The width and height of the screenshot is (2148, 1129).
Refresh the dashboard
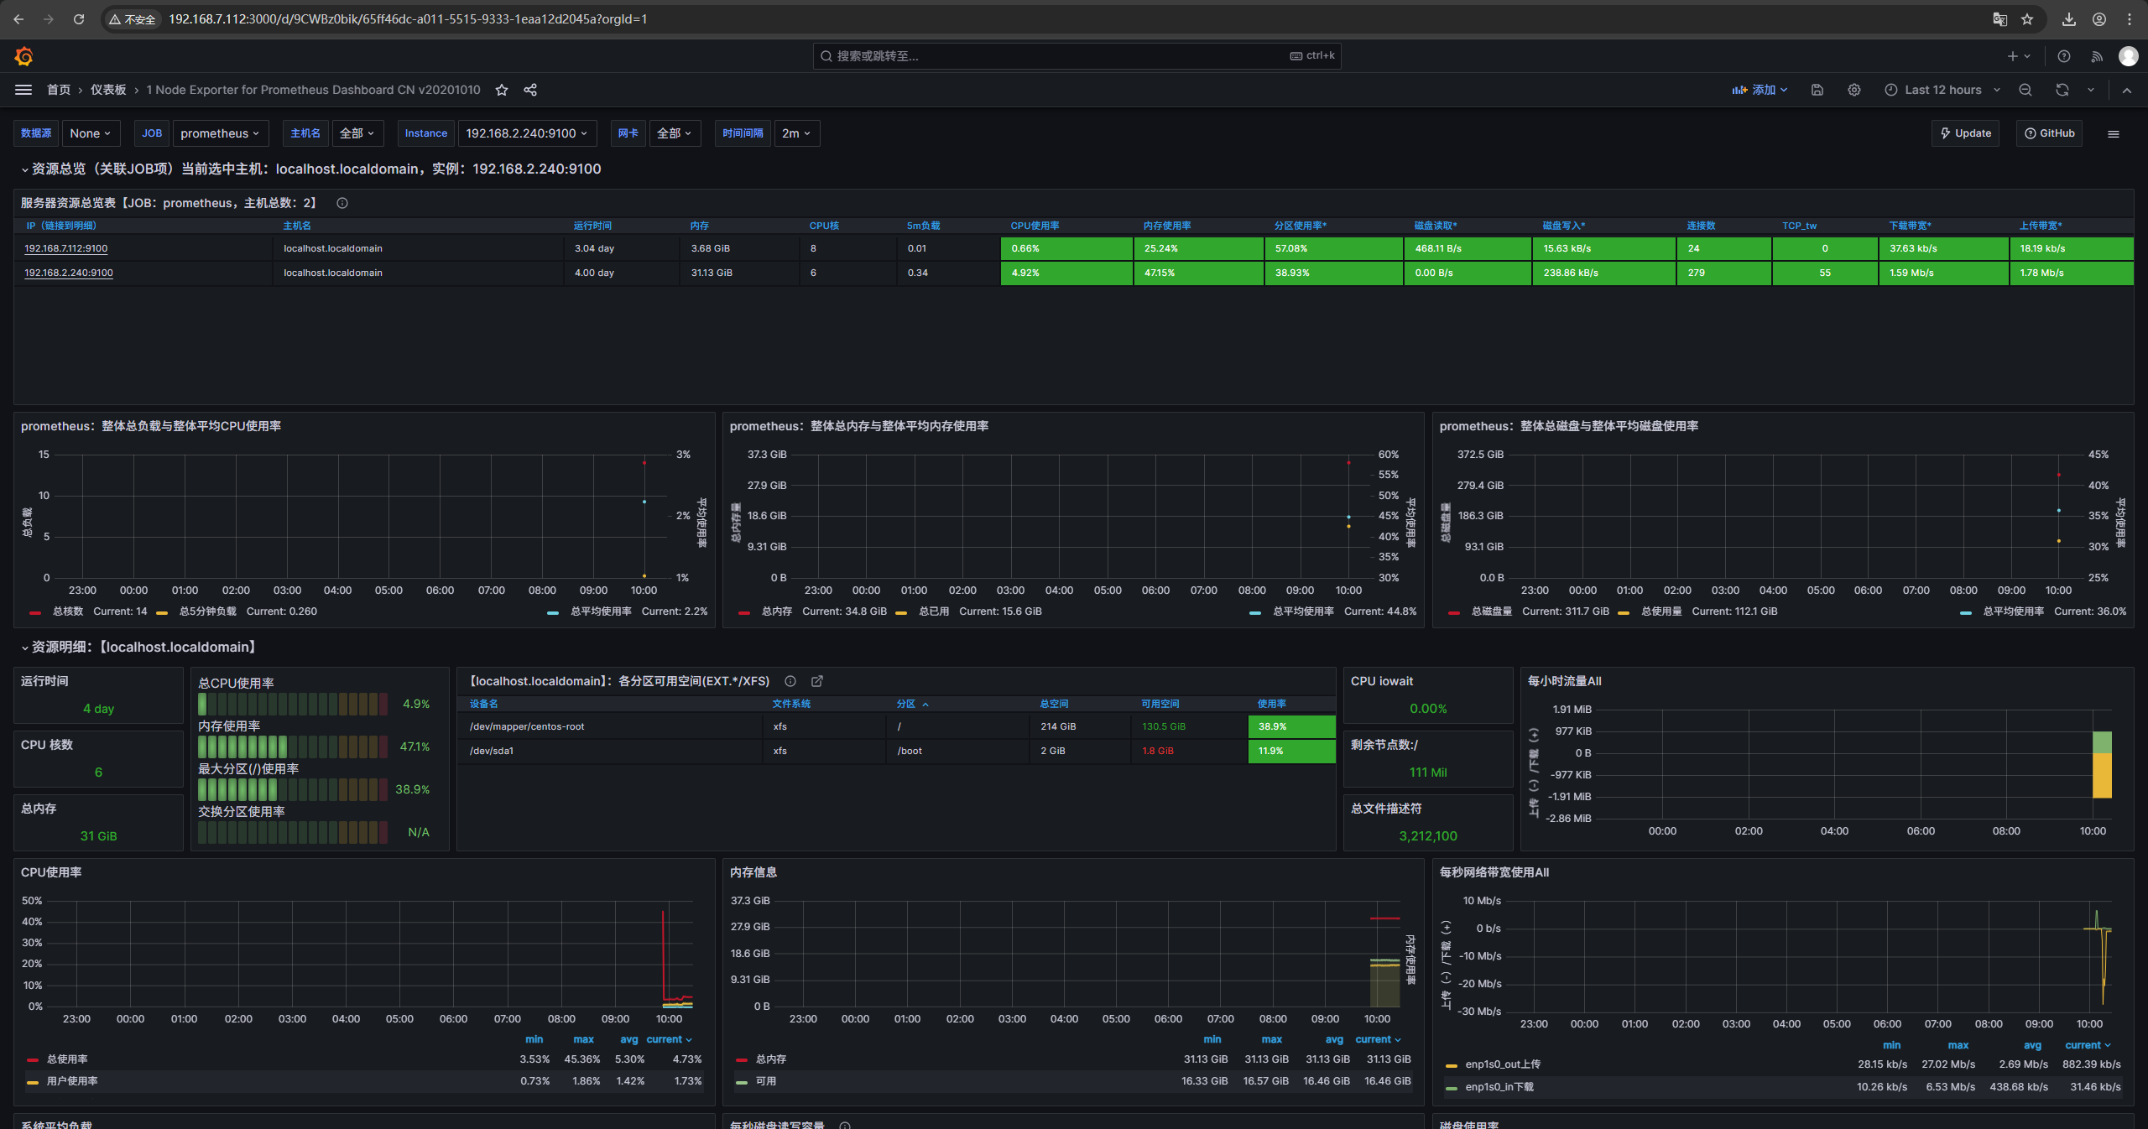(2062, 90)
